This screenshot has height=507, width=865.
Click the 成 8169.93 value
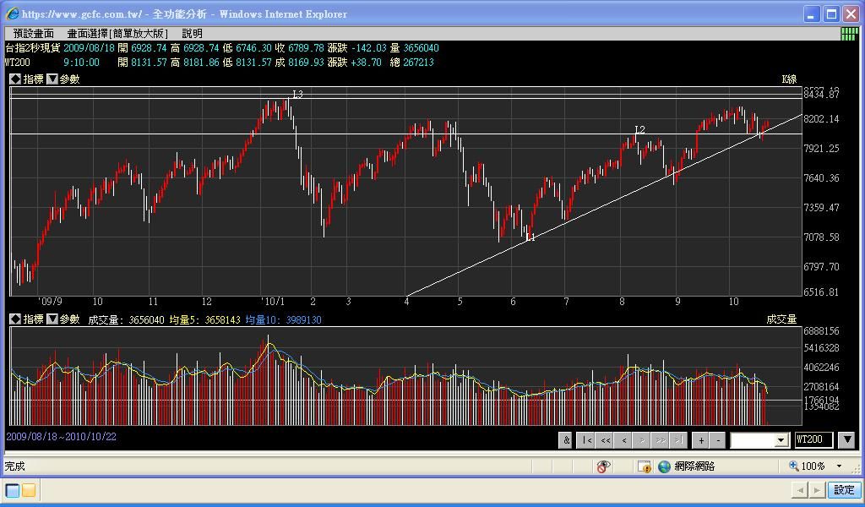[300, 63]
